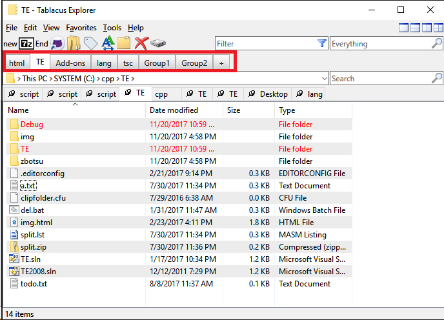Expand the chevron before 'This PC'
The width and height of the screenshot is (444, 320).
(19, 79)
